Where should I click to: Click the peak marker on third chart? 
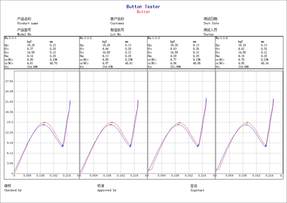point(180,122)
